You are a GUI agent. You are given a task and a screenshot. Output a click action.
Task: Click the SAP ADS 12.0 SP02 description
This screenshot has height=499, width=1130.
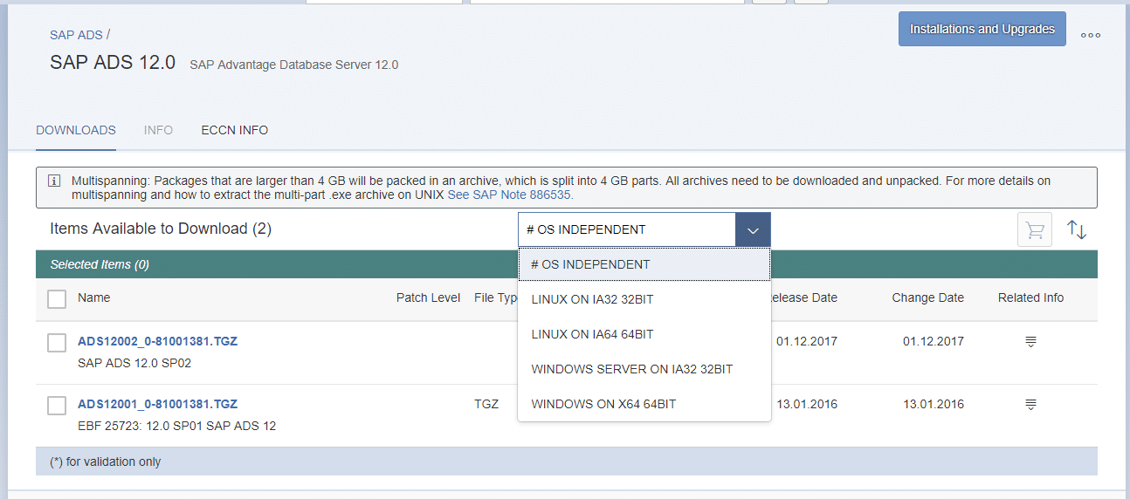point(134,363)
